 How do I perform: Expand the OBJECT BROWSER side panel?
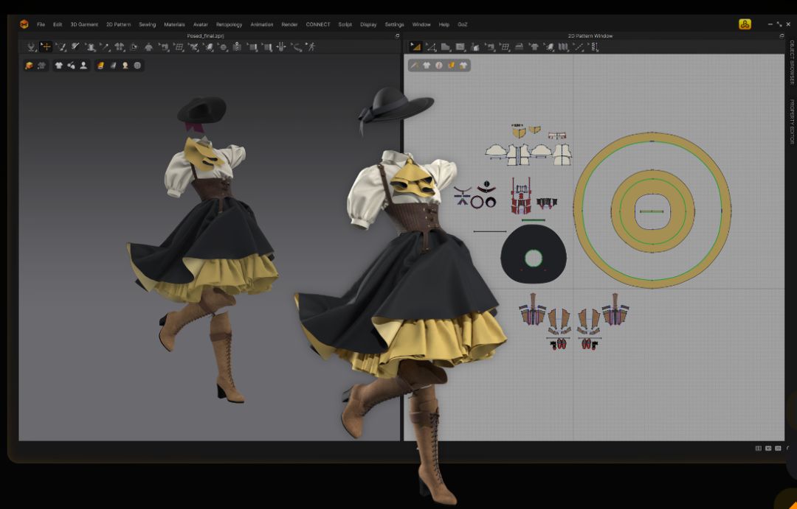click(x=791, y=62)
